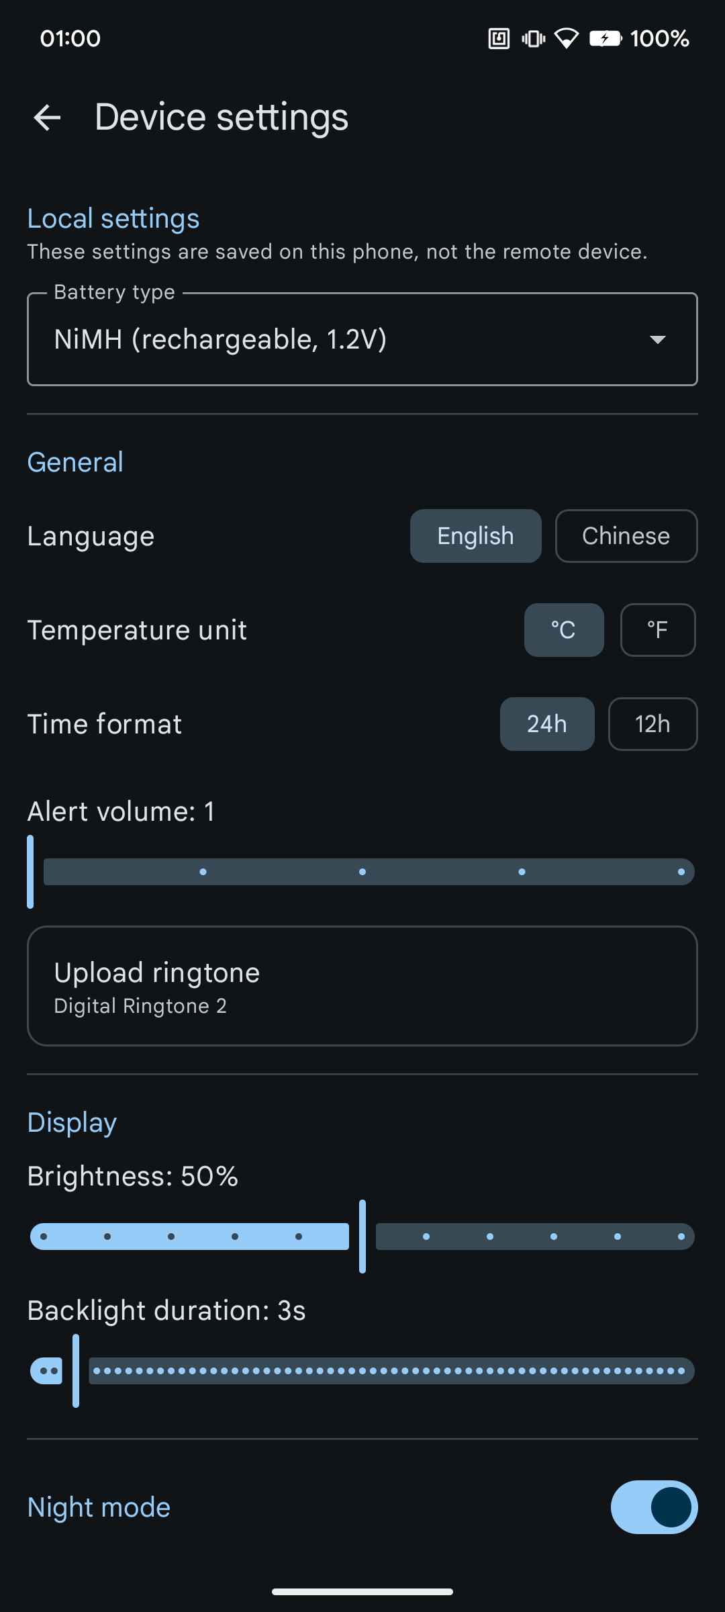Viewport: 725px width, 1612px height.
Task: Tap the vibration mode status icon
Action: (532, 38)
